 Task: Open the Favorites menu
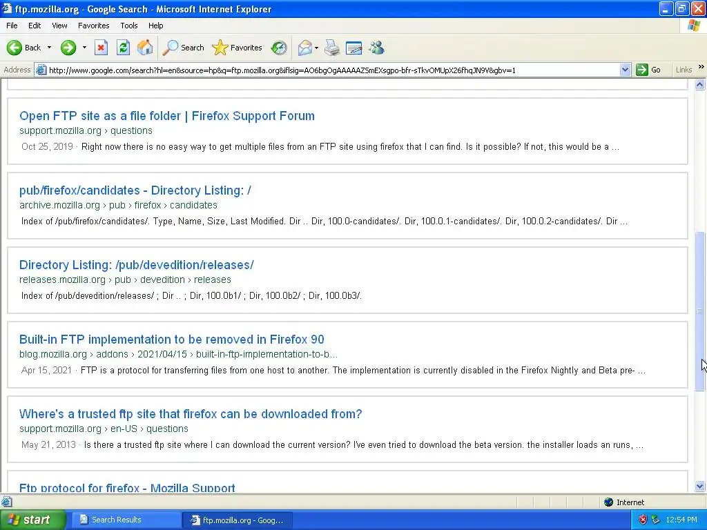point(93,26)
